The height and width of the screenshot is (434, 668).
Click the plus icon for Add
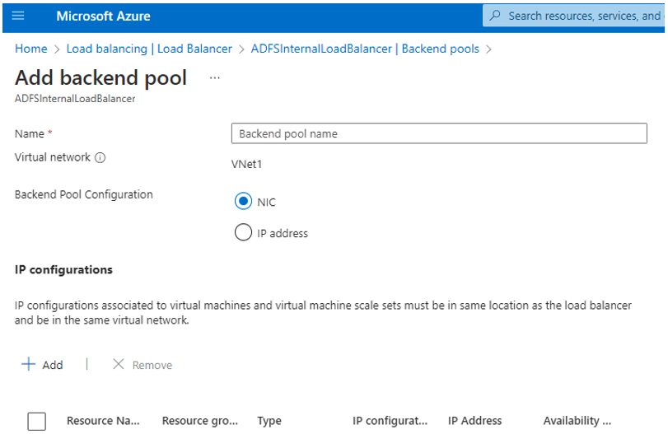coord(29,364)
